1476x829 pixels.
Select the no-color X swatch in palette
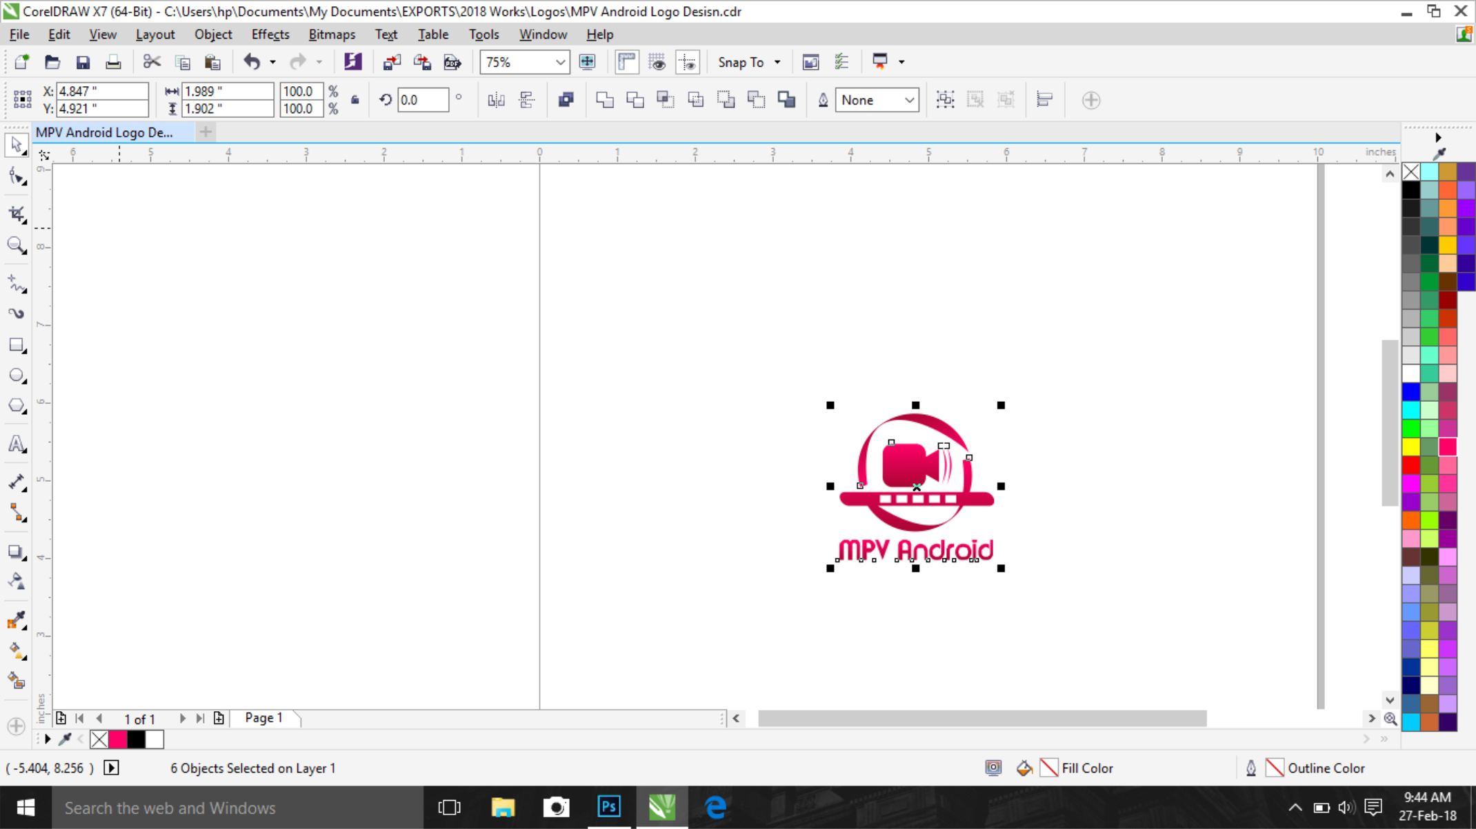coord(1411,172)
